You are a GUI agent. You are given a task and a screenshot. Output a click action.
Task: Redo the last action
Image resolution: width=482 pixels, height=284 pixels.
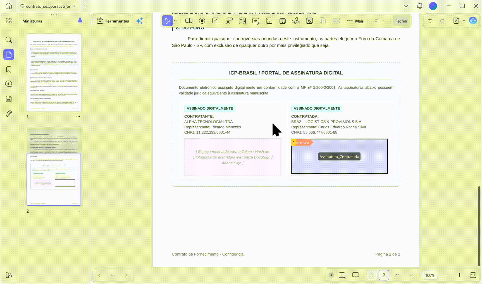click(442, 21)
